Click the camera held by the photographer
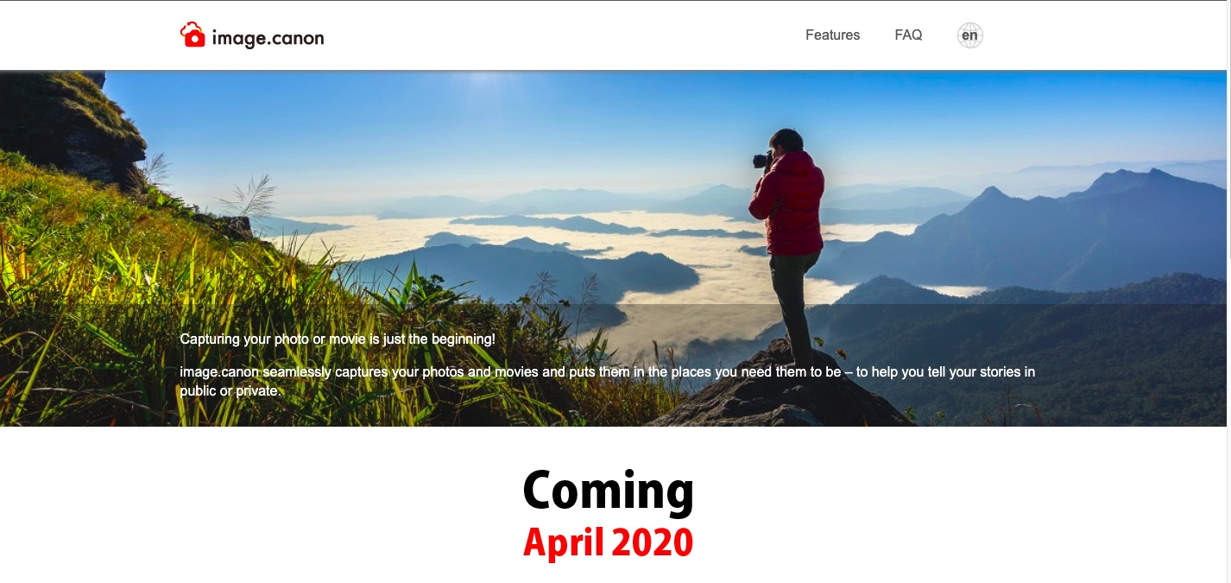The image size is (1231, 583). [x=761, y=160]
